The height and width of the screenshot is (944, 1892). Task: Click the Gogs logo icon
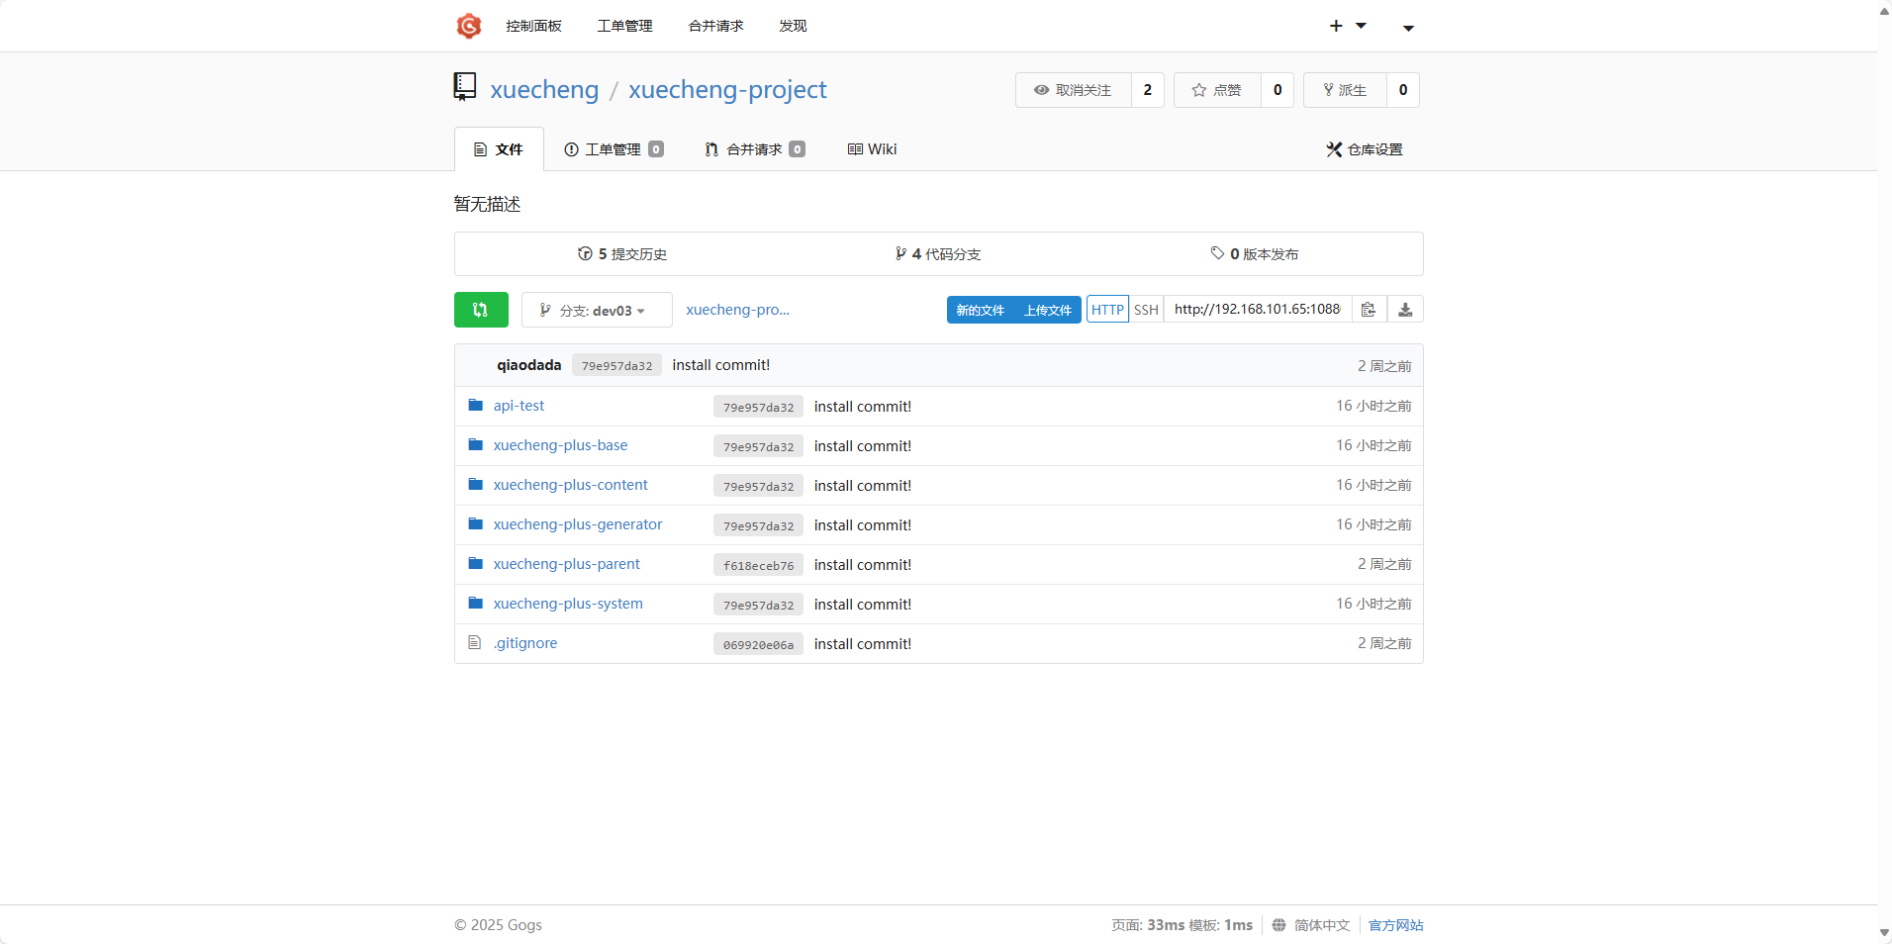click(x=468, y=26)
